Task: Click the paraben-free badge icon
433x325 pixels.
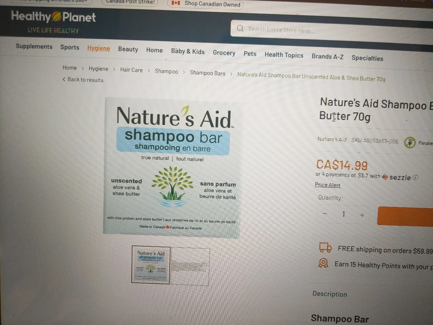Action: (x=410, y=142)
